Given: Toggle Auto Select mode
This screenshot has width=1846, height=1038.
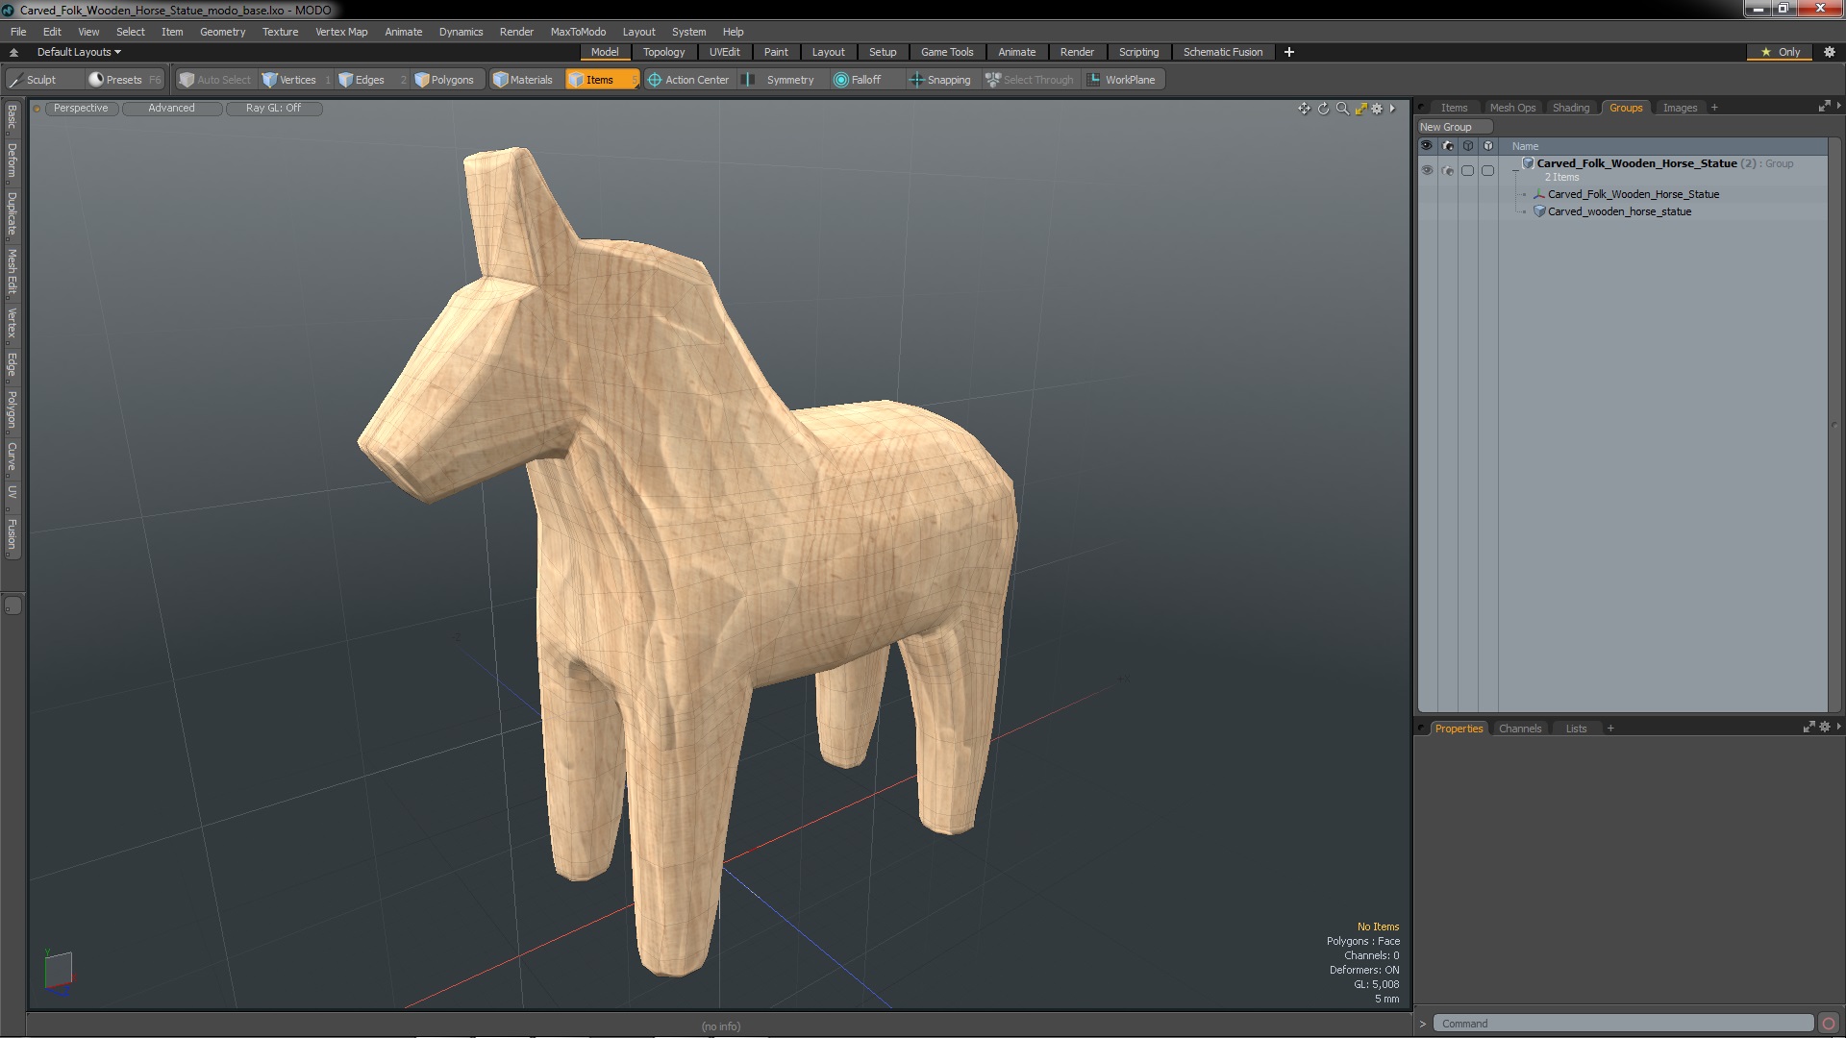Looking at the screenshot, I should coord(216,80).
